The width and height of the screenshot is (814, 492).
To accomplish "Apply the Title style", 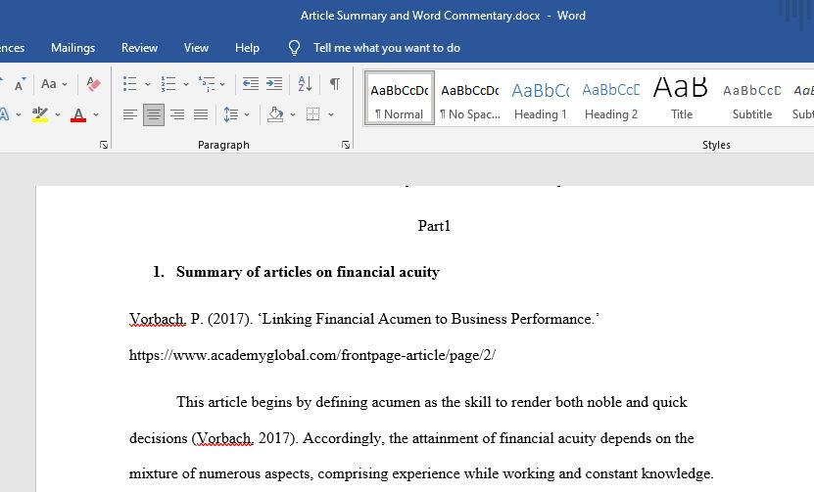I will click(681, 98).
